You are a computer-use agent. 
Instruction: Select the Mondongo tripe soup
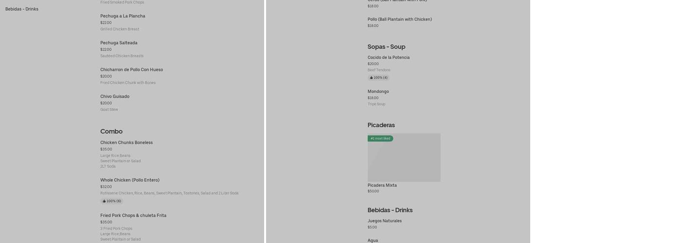pos(378,91)
